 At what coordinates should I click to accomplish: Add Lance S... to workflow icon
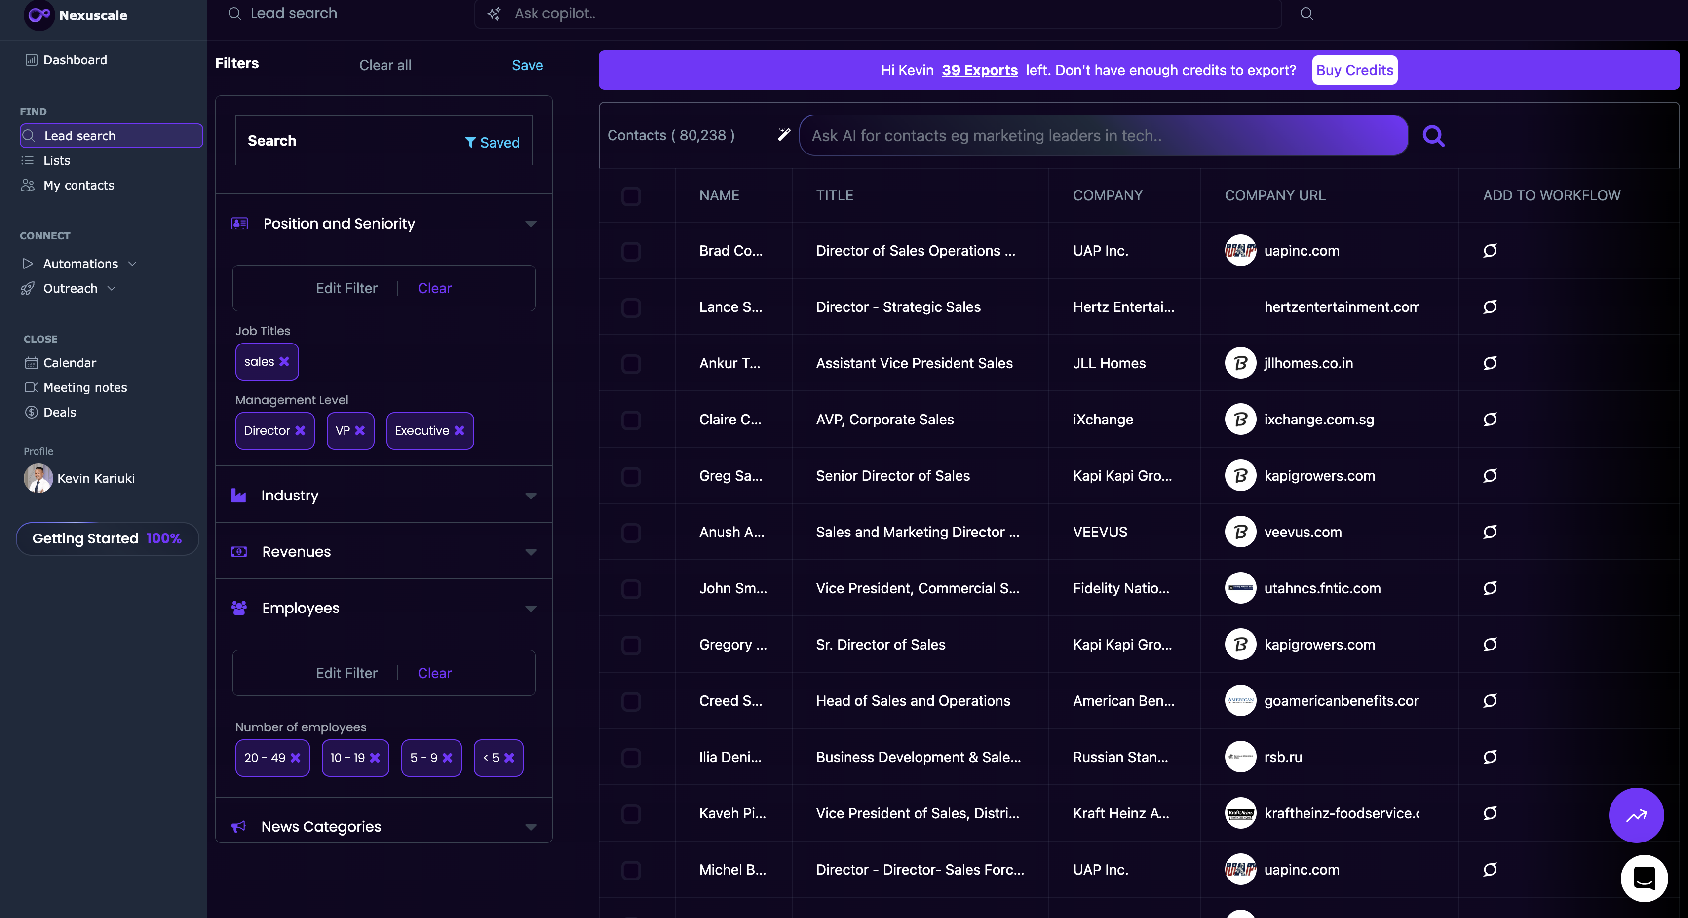click(x=1490, y=306)
